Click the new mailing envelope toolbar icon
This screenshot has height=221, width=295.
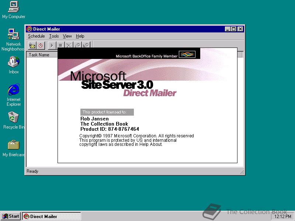pos(32,45)
